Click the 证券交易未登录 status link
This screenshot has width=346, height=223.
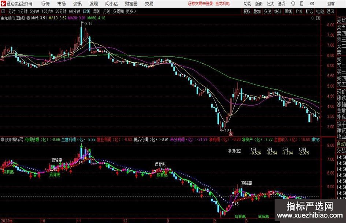point(200,4)
